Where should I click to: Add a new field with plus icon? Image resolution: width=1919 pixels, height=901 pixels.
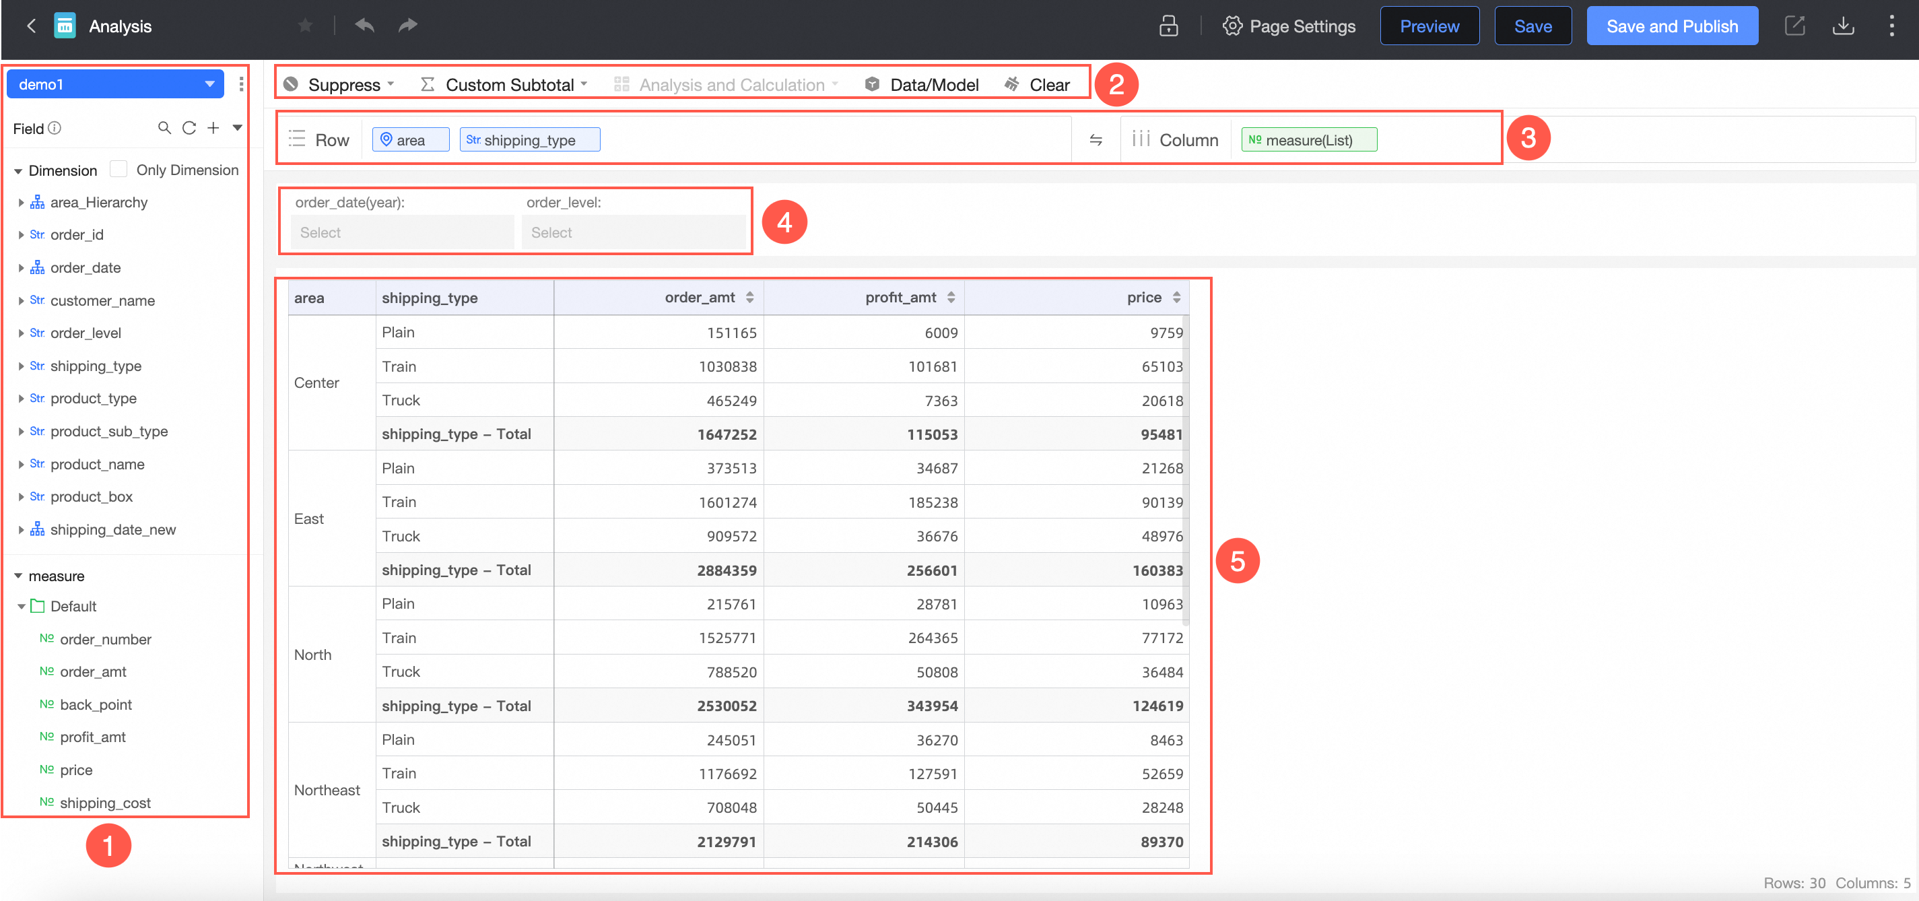point(213,128)
